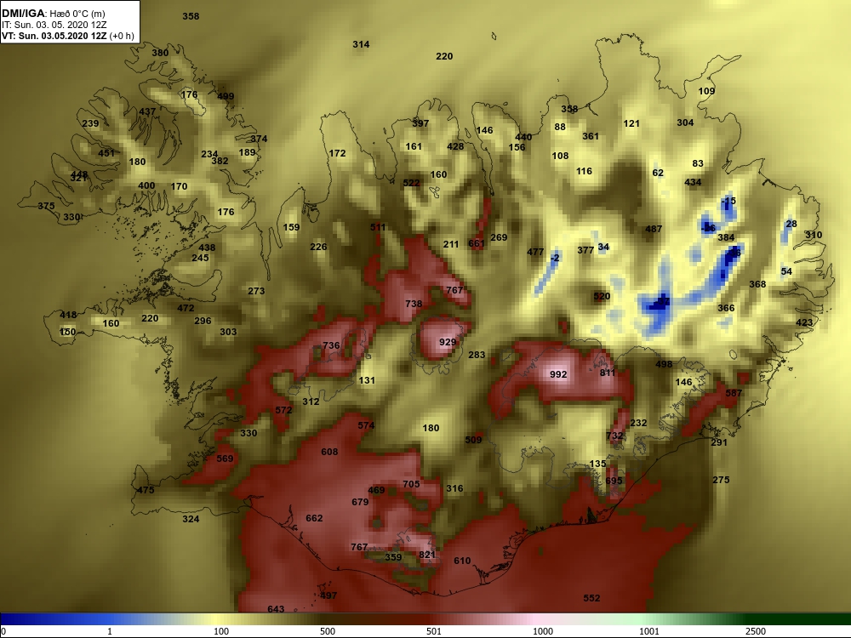Viewport: 851px width, 638px height.
Task: Click the 705 value on the map
Action: click(x=411, y=484)
